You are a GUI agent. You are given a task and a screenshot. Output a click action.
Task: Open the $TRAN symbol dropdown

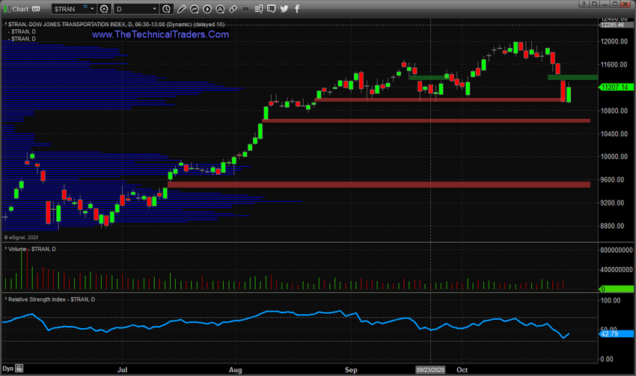click(x=92, y=9)
